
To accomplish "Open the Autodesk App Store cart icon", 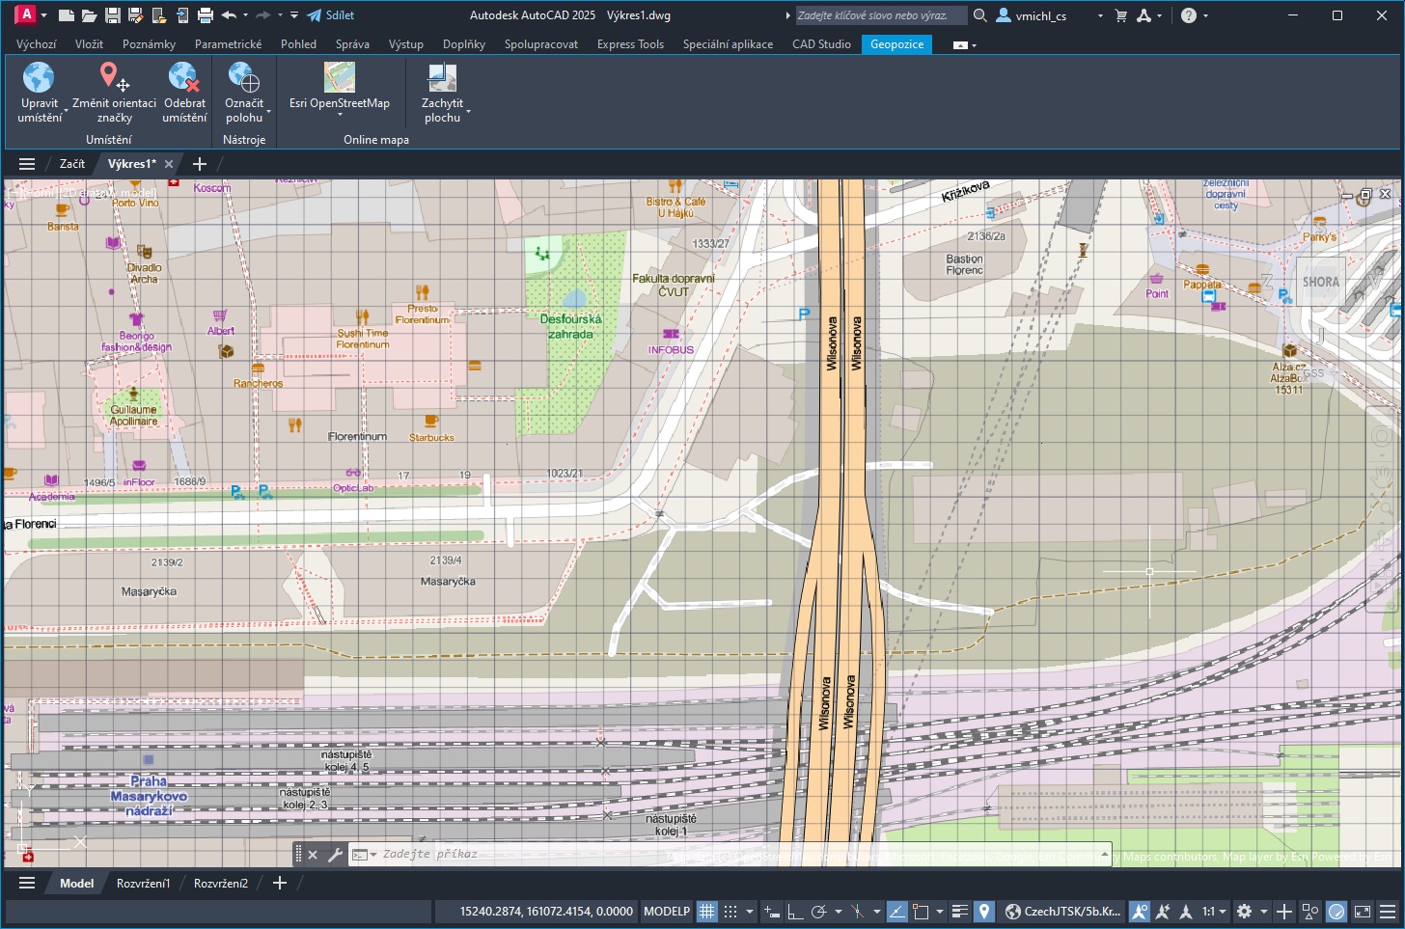I will coord(1120,15).
